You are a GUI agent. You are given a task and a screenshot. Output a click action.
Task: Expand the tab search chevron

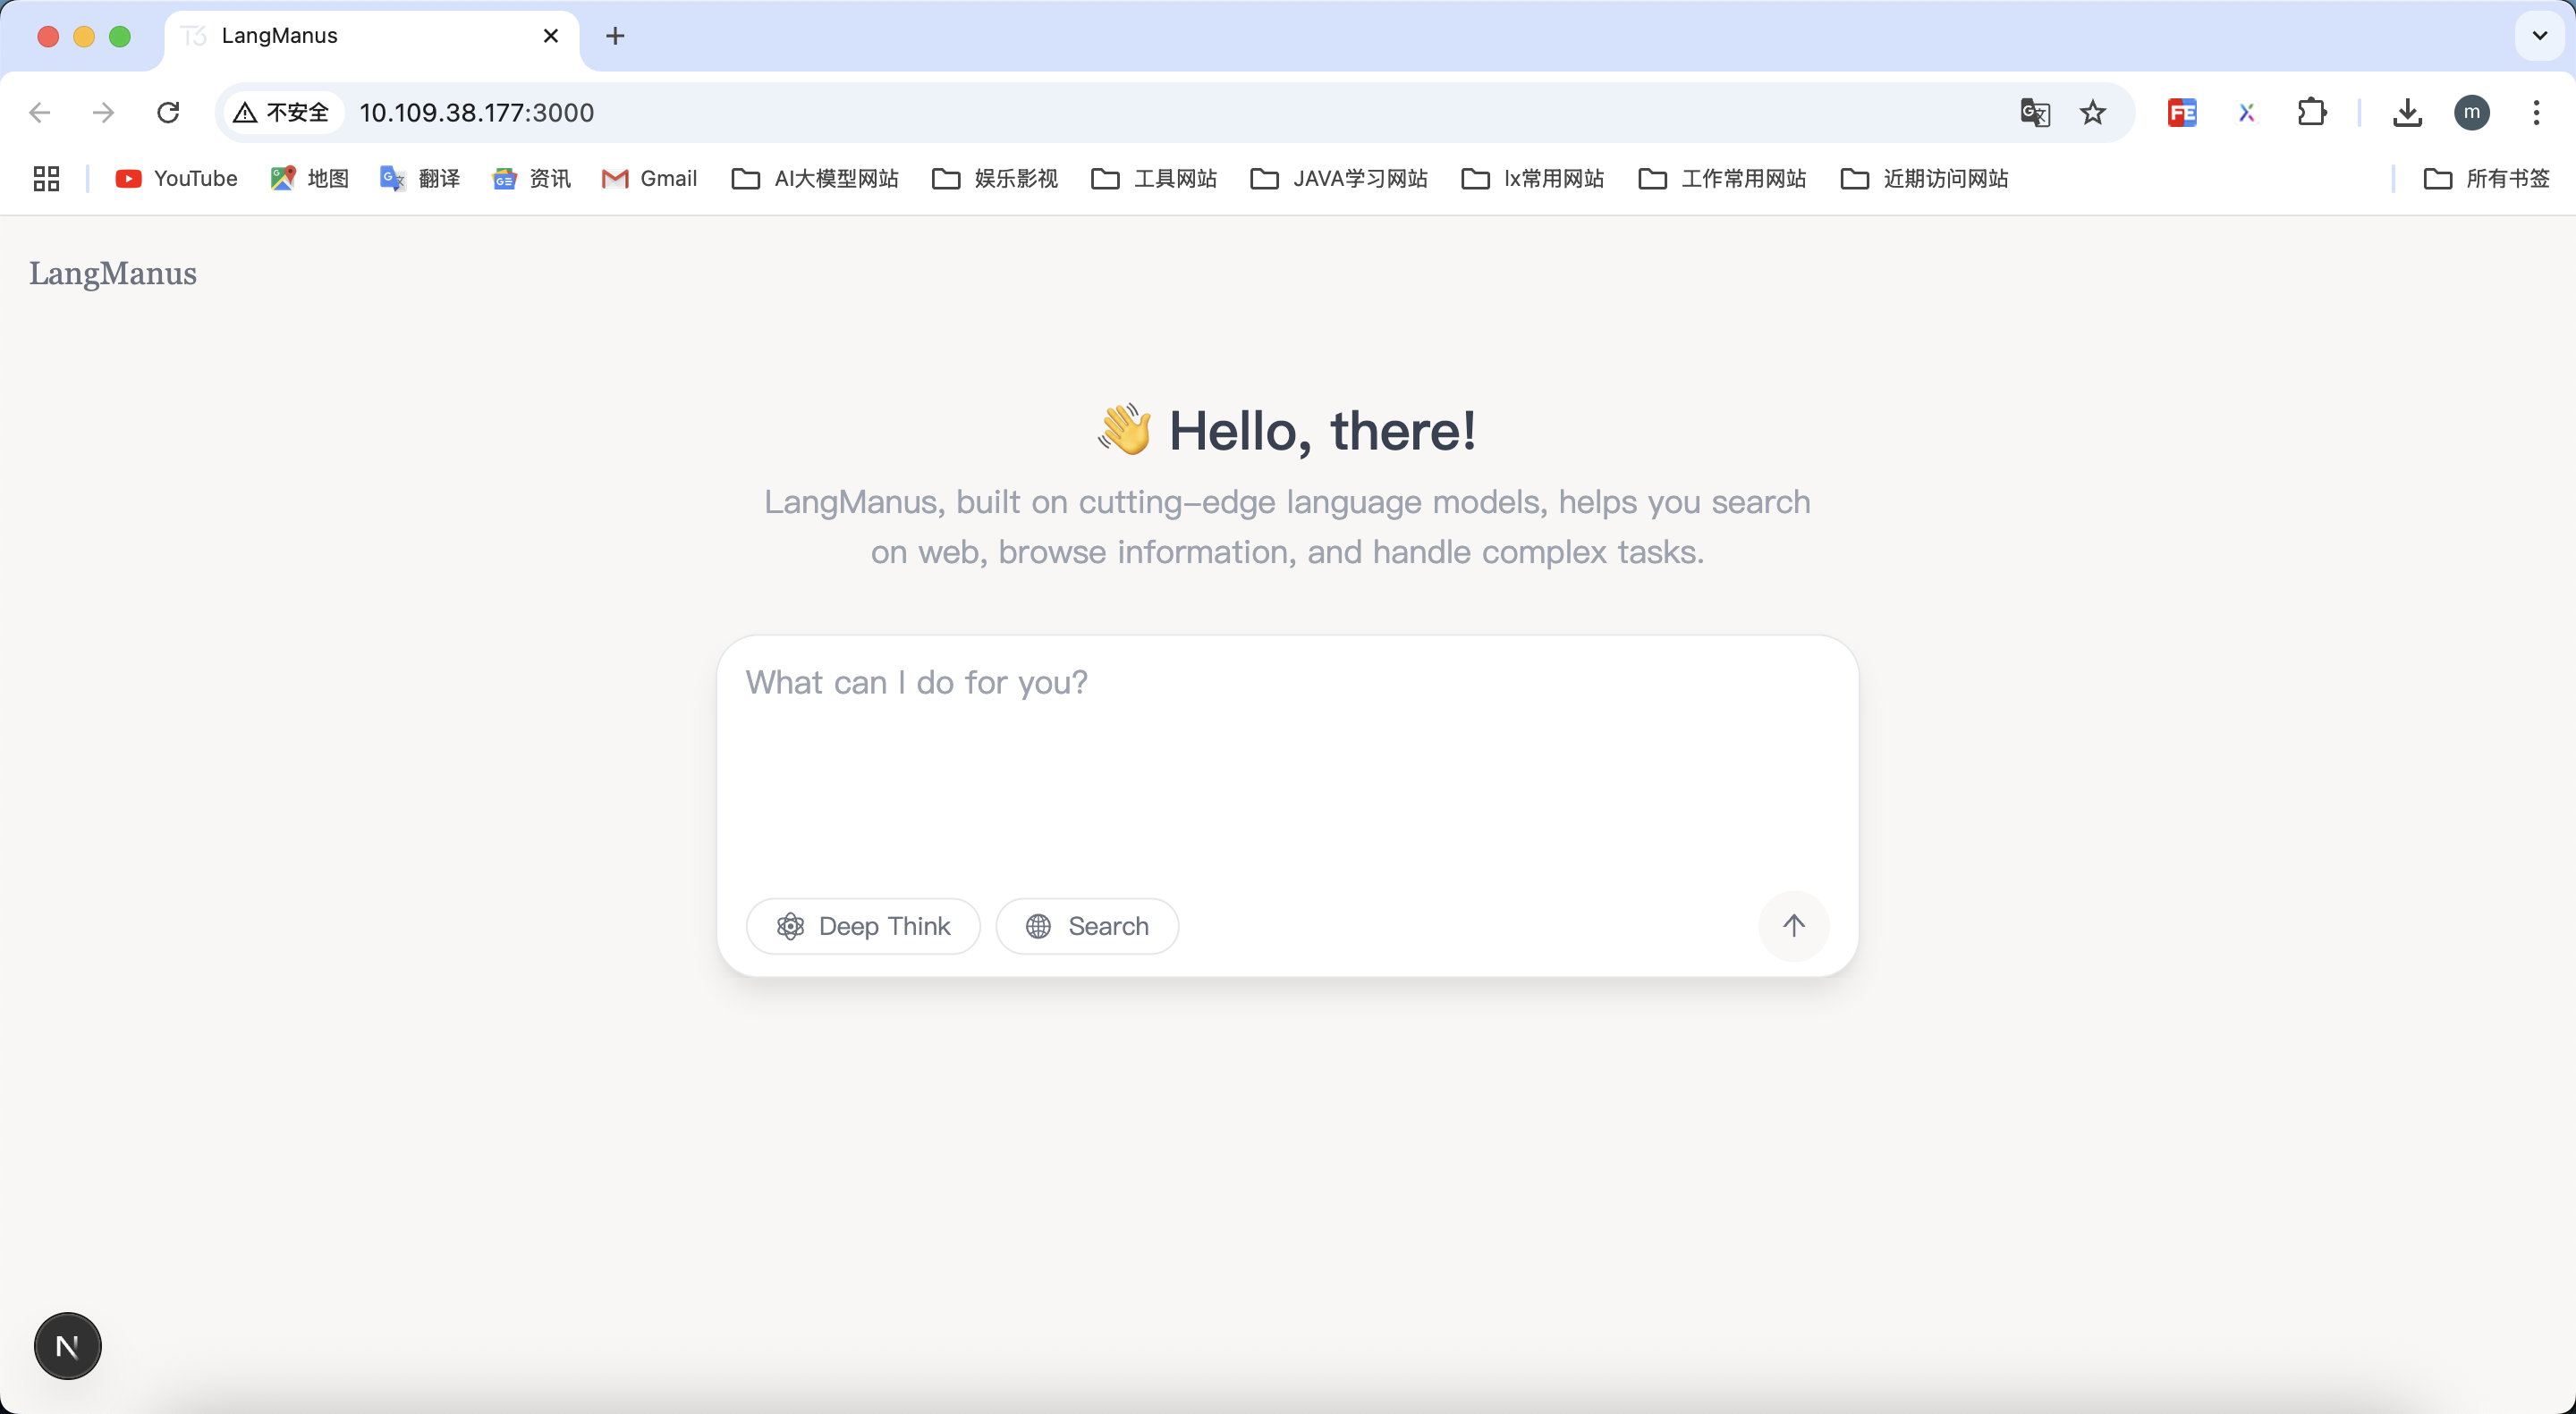pos(2539,36)
